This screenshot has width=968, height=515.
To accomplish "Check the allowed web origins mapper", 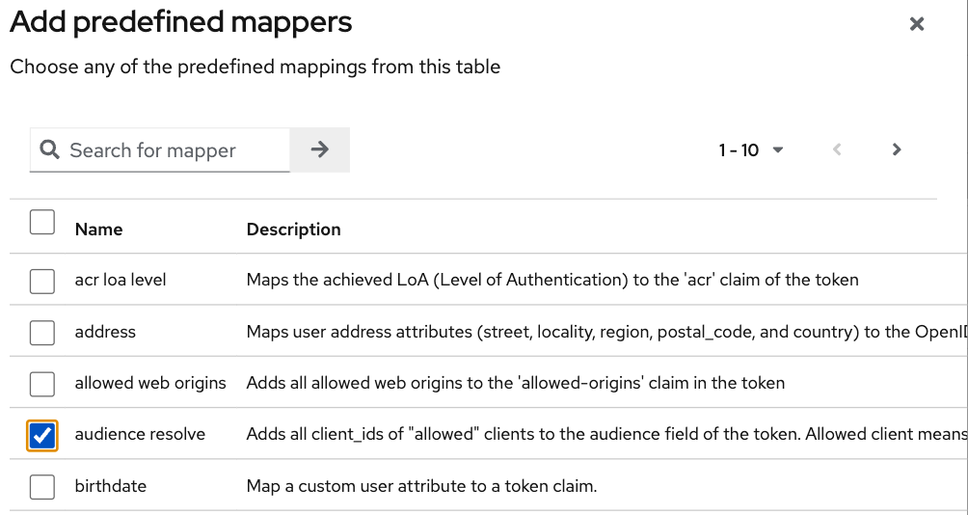I will click(x=42, y=384).
